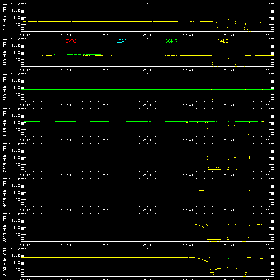Screen dimensions: 280x280
Task: Click 21:00 on the 610 MHz time axis
Action: point(25,105)
